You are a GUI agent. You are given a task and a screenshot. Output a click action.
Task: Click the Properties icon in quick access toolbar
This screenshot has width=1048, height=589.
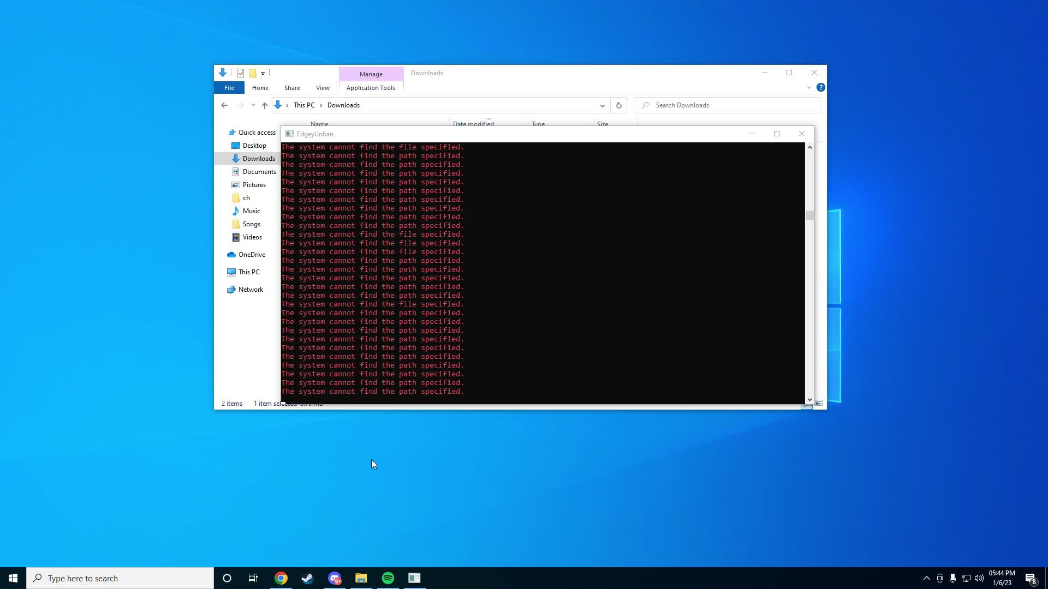tap(240, 73)
